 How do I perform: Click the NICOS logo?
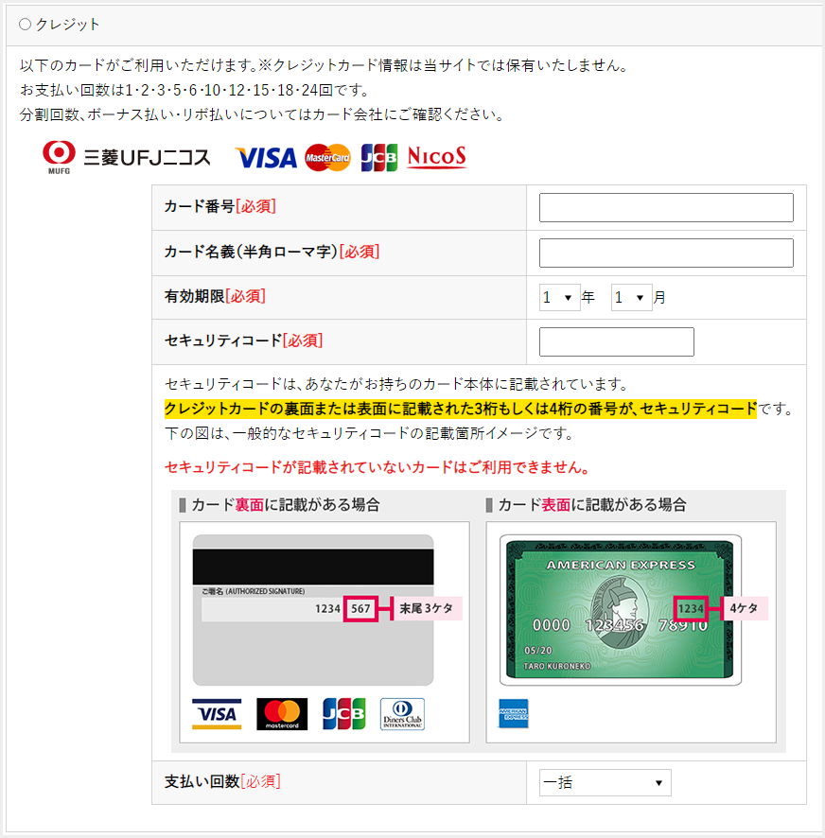(437, 157)
